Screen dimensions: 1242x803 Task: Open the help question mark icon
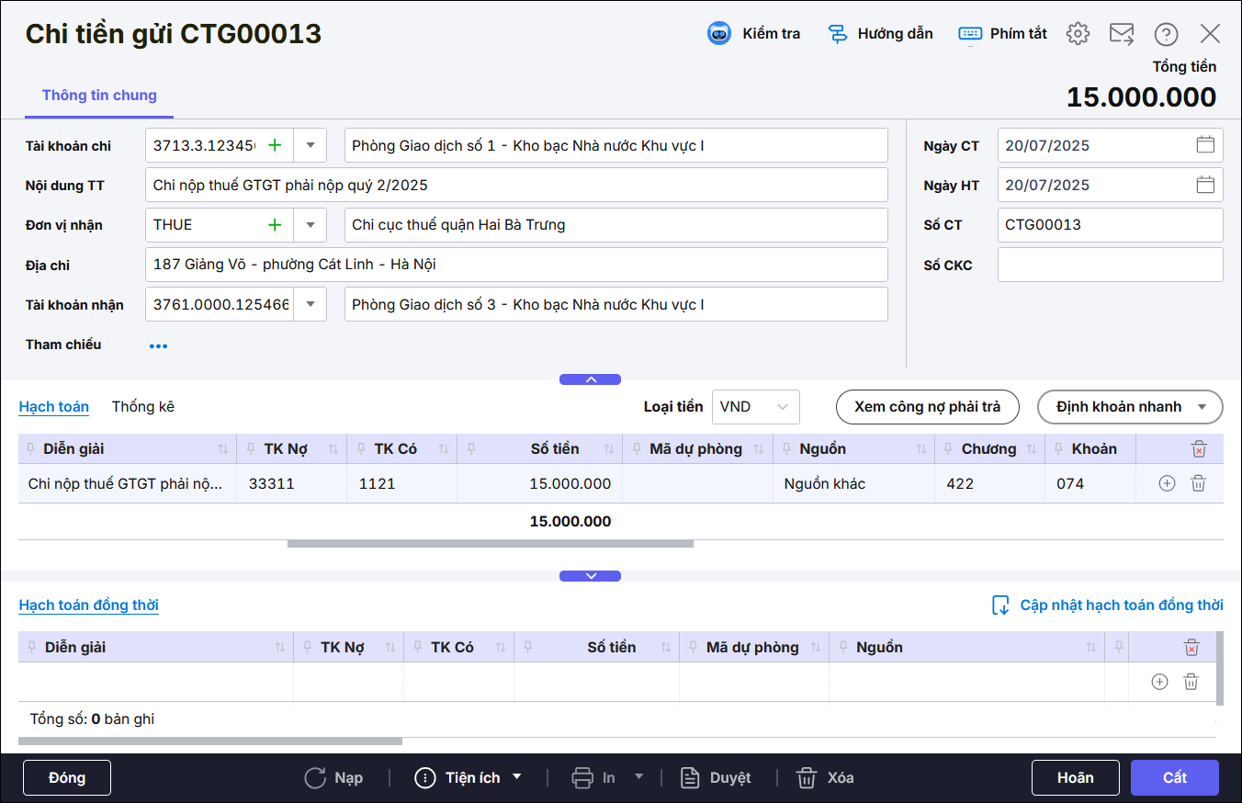tap(1166, 34)
